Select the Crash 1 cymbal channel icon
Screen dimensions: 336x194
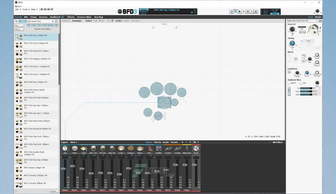coord(121,148)
